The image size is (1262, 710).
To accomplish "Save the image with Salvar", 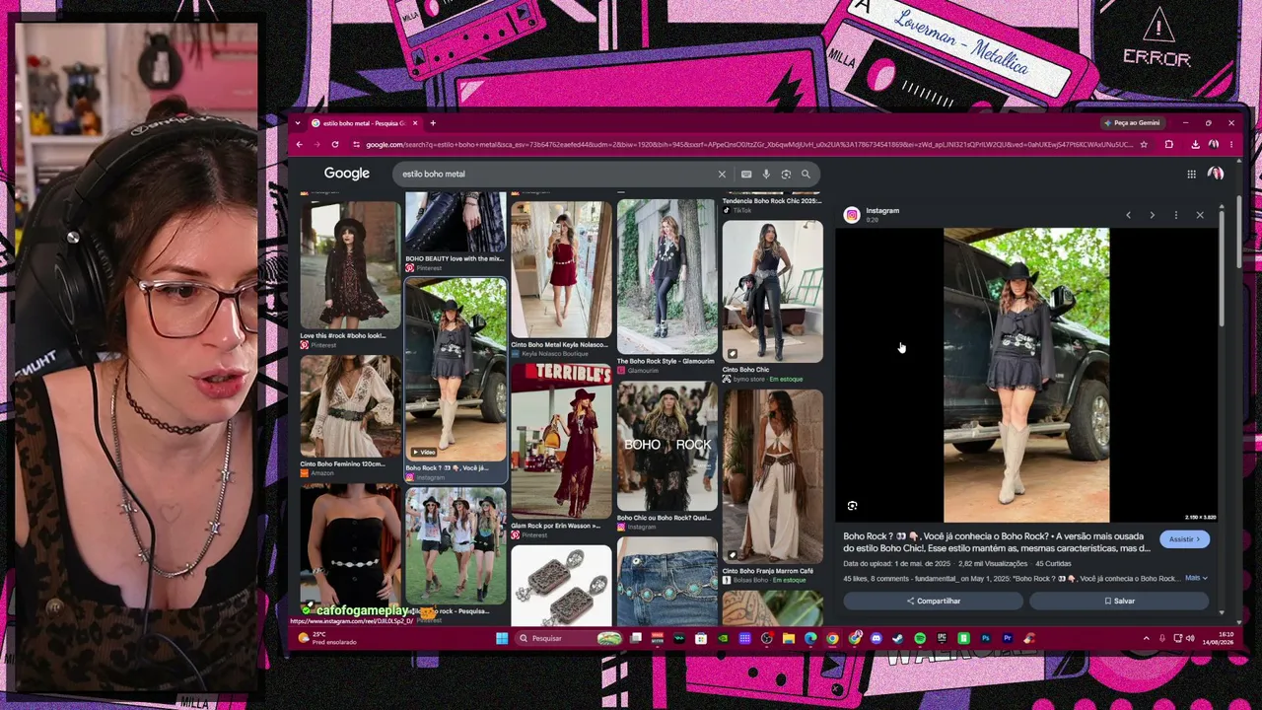I will tap(1119, 601).
